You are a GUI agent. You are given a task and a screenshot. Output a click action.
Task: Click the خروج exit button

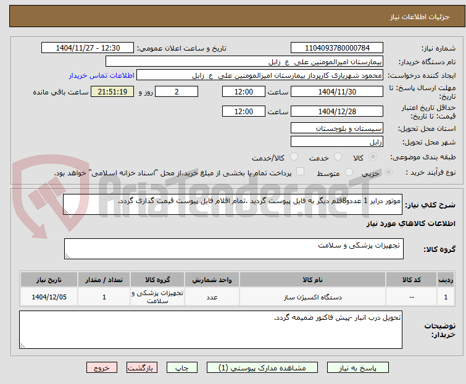102,368
